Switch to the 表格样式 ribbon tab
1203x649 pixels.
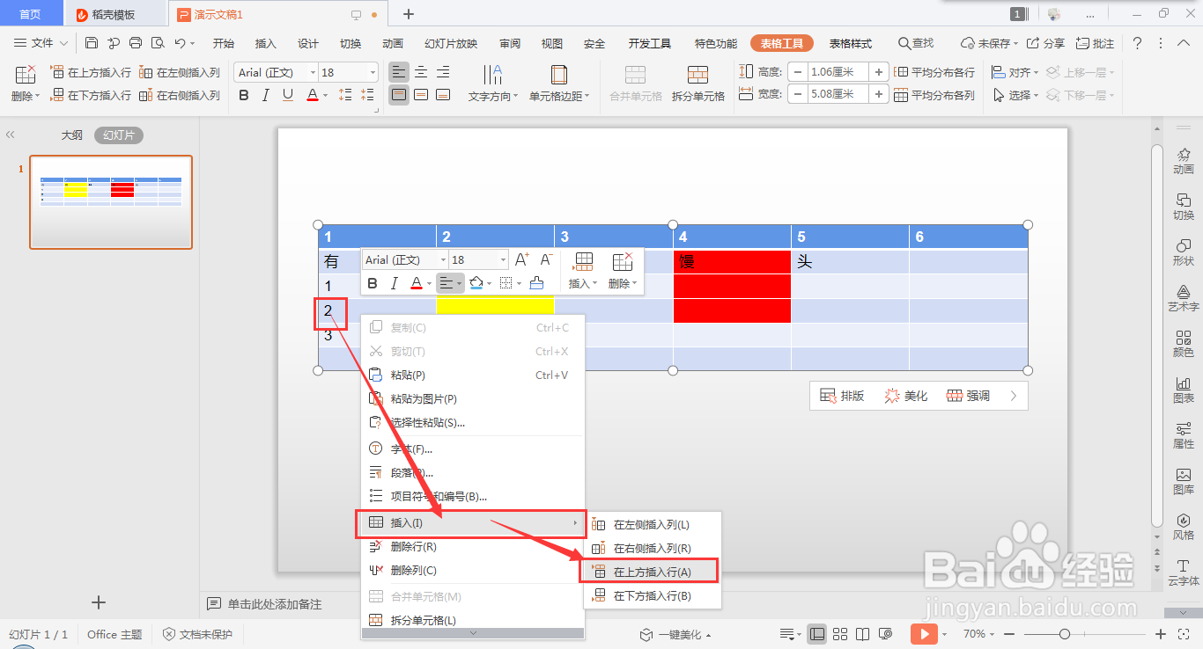pyautogui.click(x=850, y=41)
